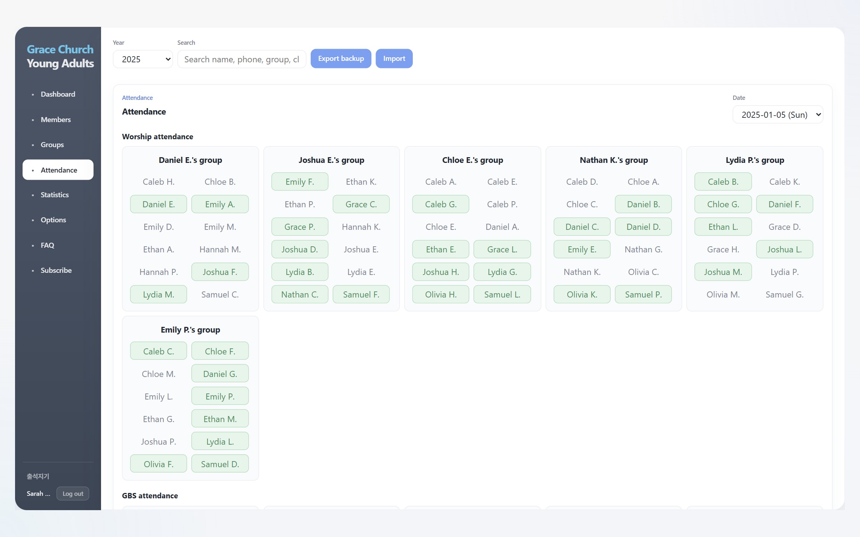Toggle Joshua L. attendance chip

click(x=785, y=250)
